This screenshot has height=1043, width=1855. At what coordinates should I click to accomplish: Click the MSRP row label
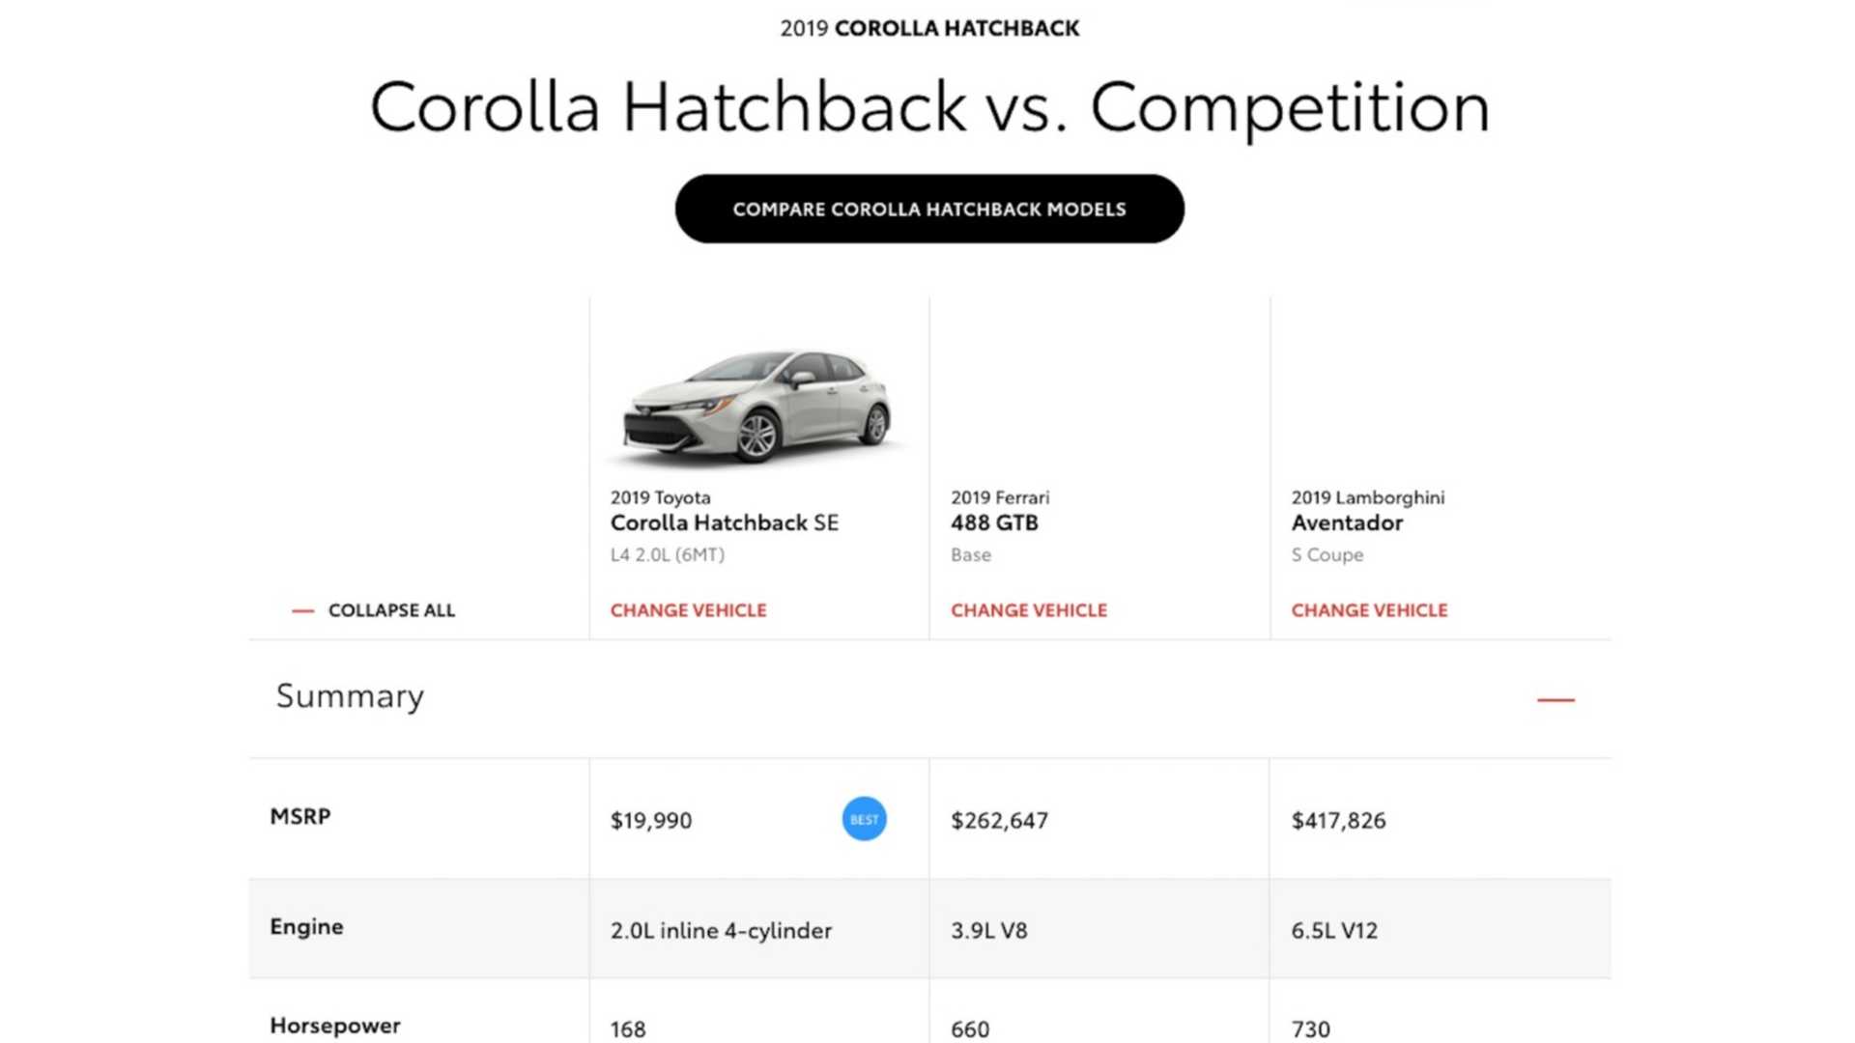click(300, 816)
